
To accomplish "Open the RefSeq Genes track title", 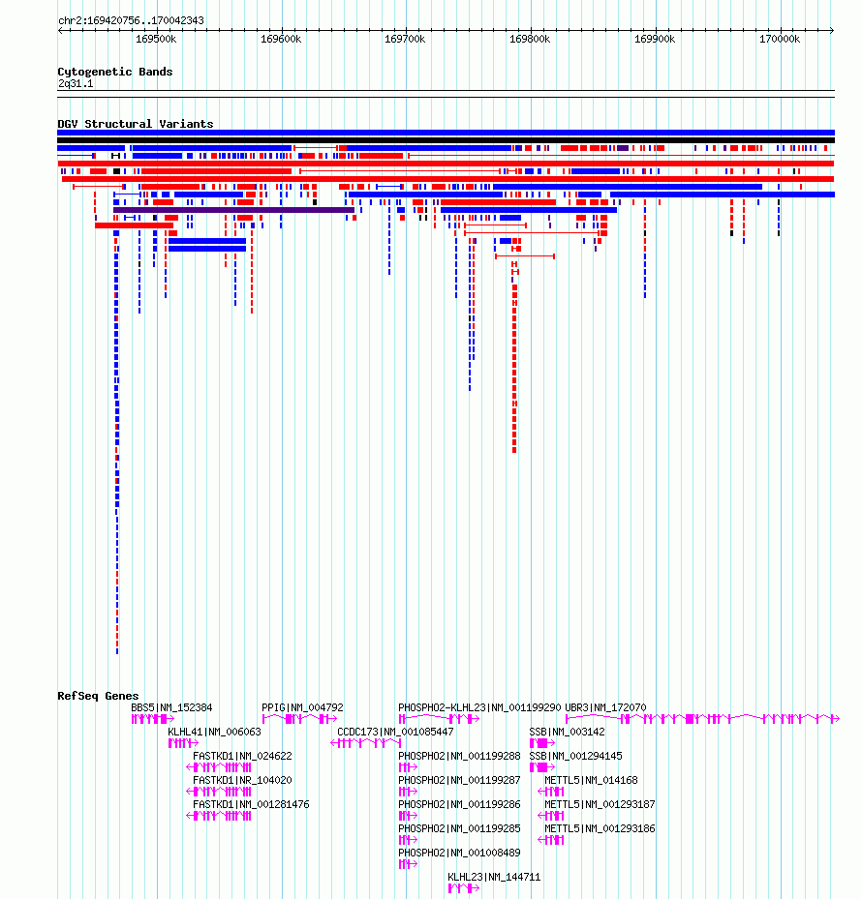I will 98,696.
